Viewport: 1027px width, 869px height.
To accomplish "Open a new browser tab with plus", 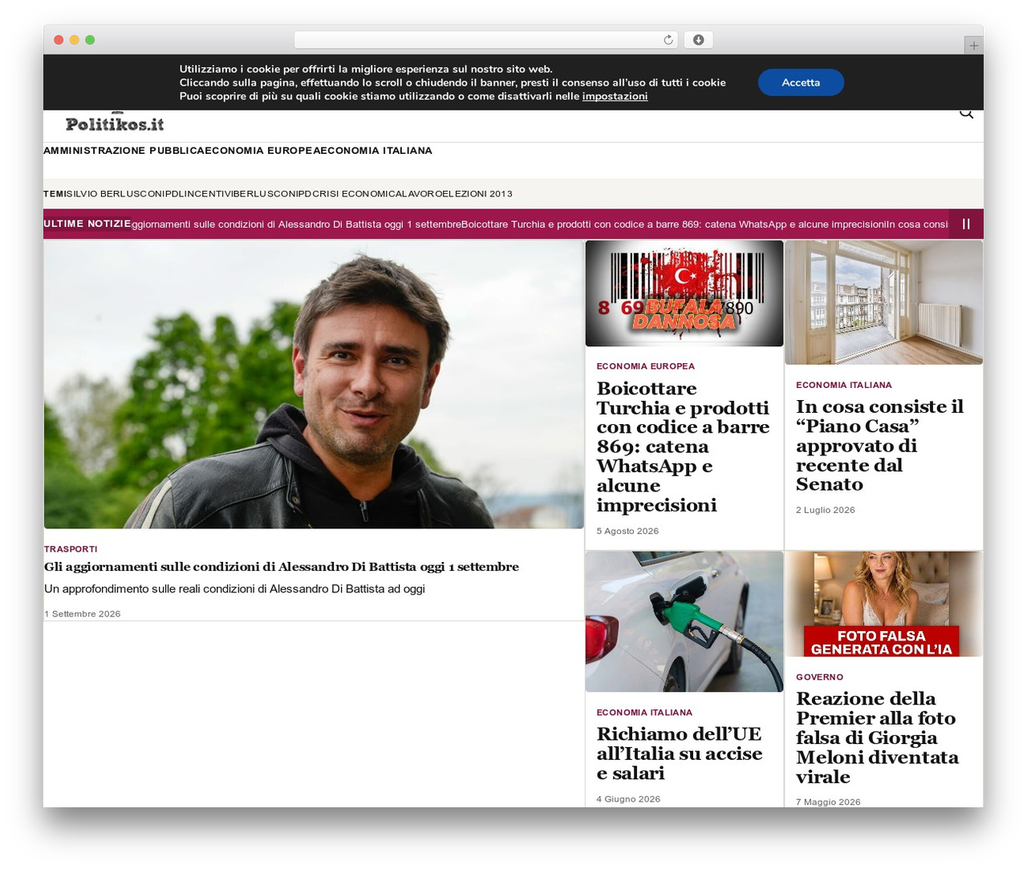I will [973, 46].
